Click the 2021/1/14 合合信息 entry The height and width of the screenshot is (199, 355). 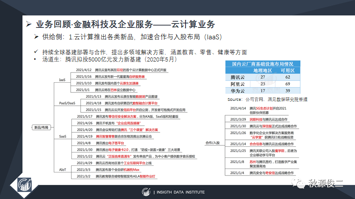pyautogui.click(x=262, y=144)
